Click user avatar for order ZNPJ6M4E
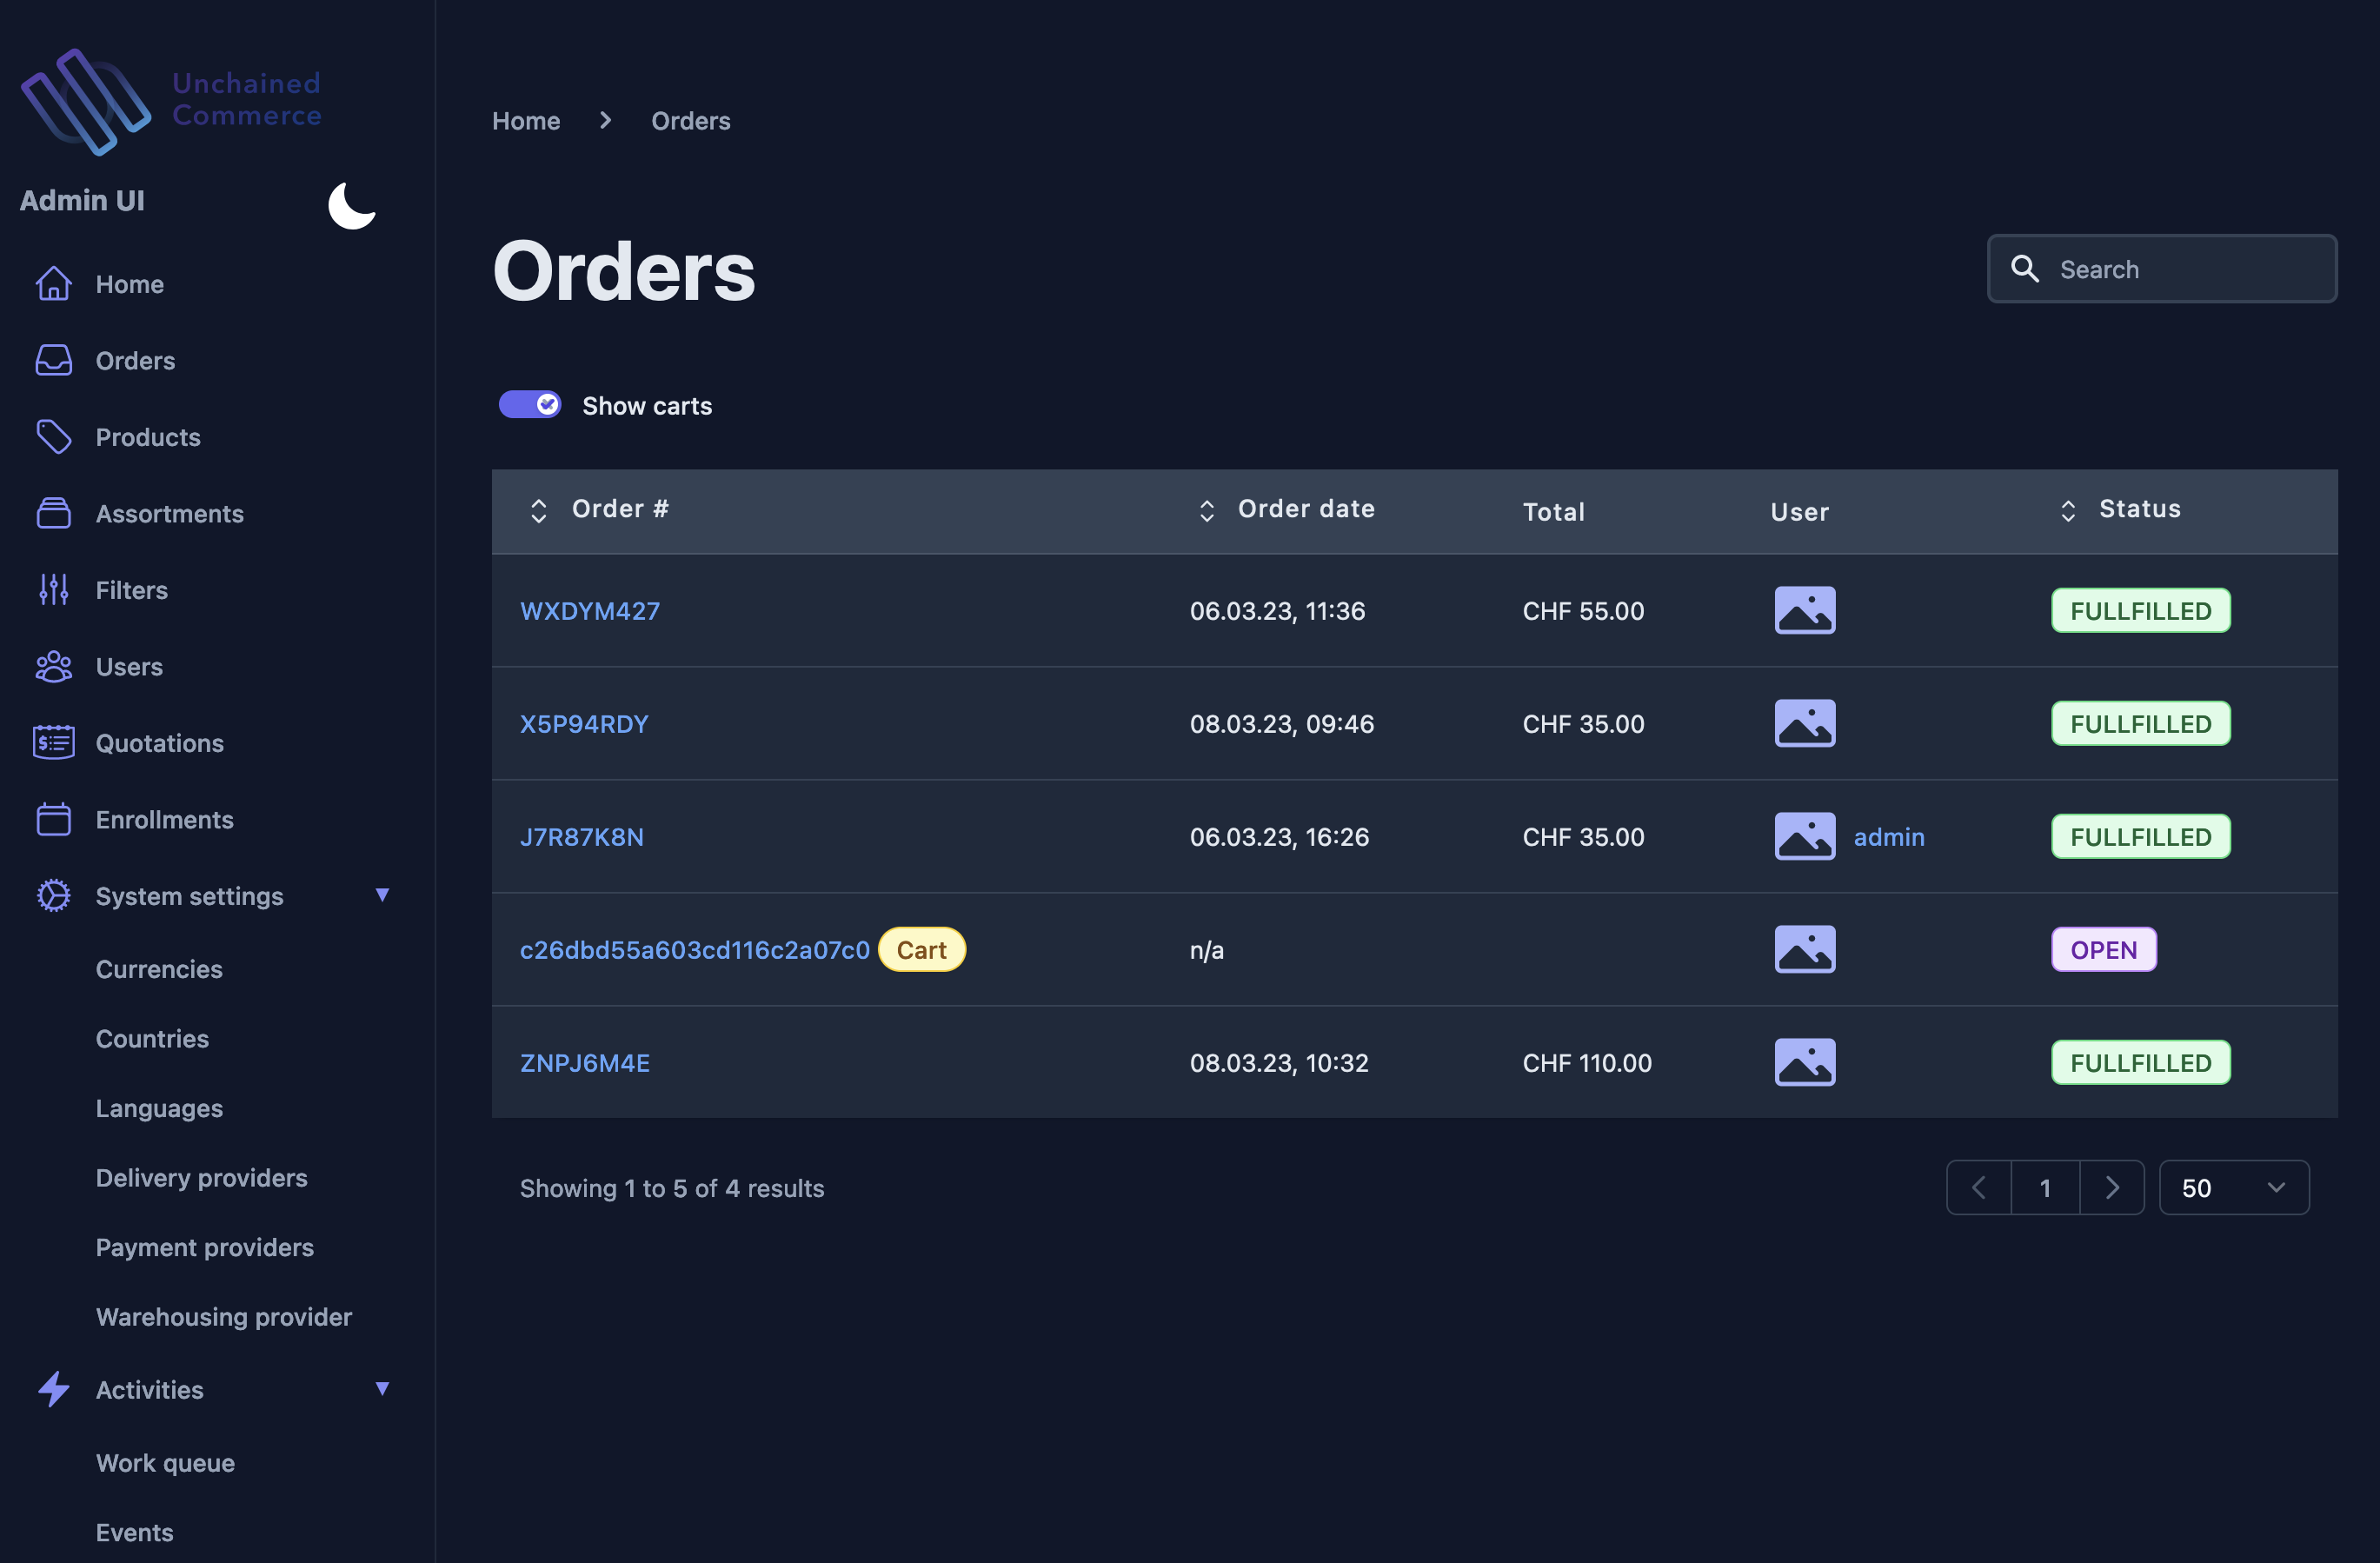The image size is (2380, 1563). pyautogui.click(x=1805, y=1062)
